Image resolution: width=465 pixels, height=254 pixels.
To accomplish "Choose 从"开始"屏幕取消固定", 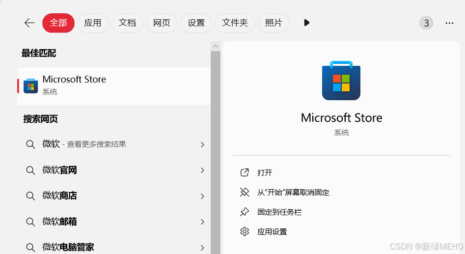I will tap(293, 192).
